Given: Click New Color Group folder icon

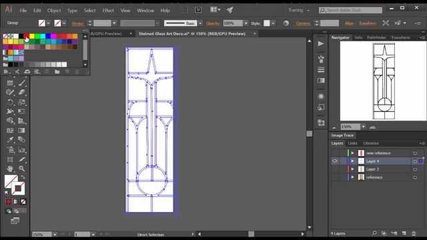Looking at the screenshot, I should [57, 71].
